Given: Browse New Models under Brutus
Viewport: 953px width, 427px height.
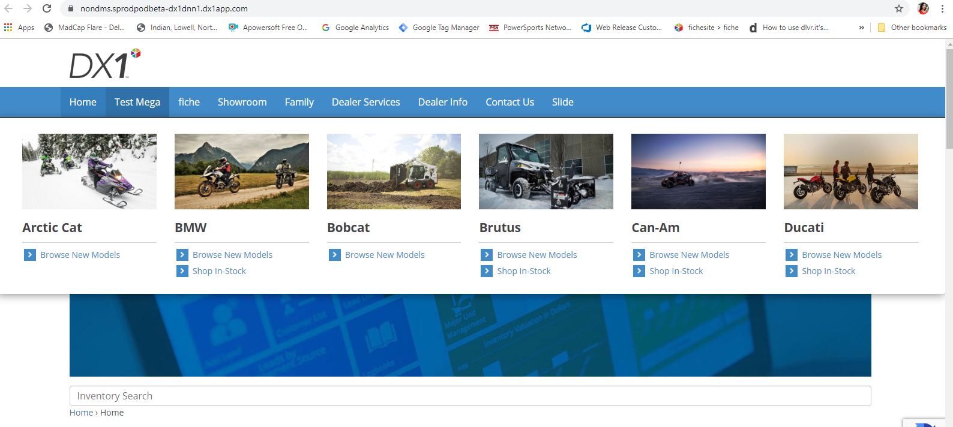Looking at the screenshot, I should click(x=537, y=255).
